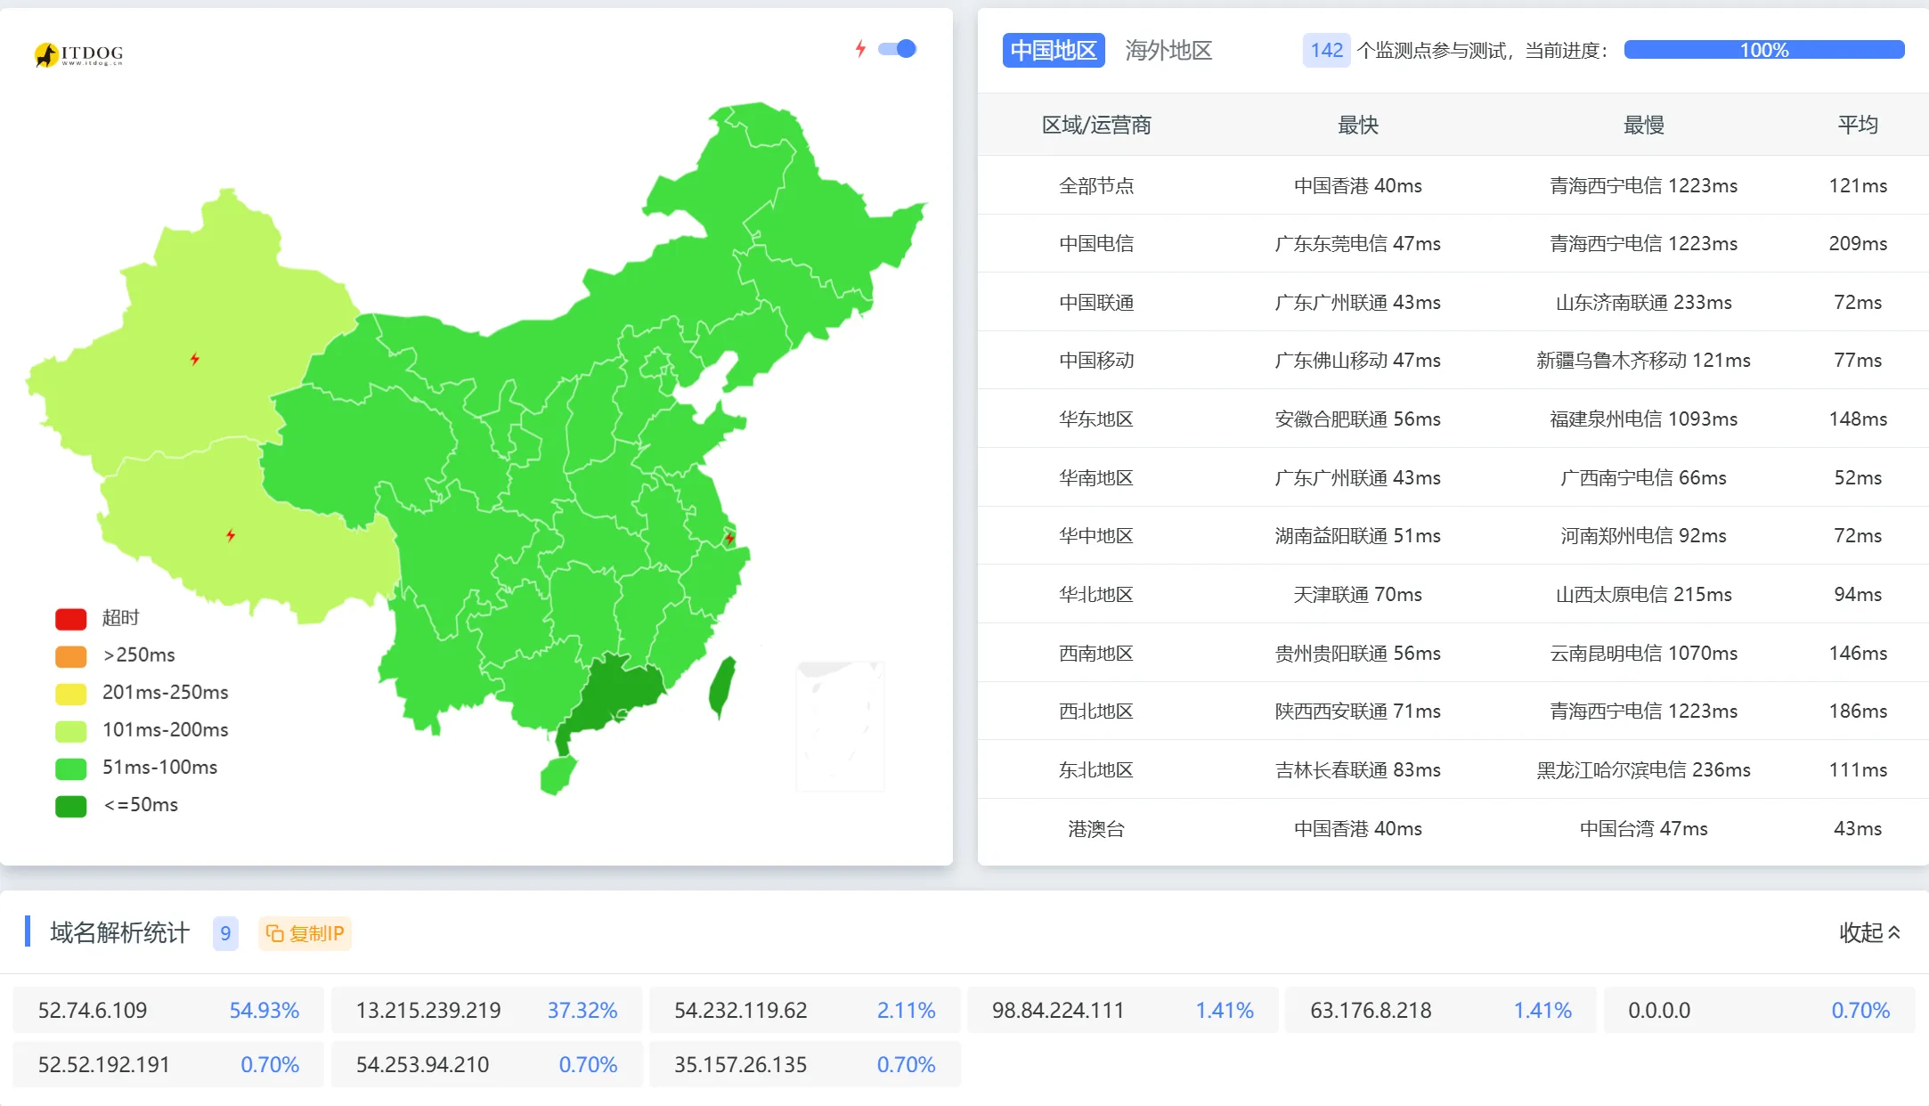Click the red lightning icon beside the toggle
Viewport: 1929px width, 1106px height.
(x=860, y=49)
